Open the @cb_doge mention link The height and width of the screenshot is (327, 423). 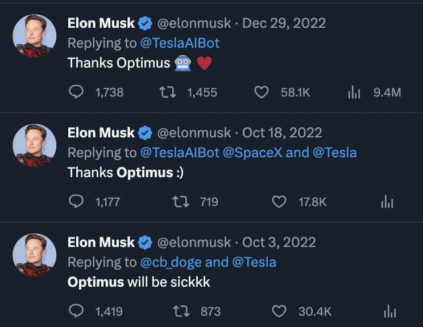(x=171, y=262)
